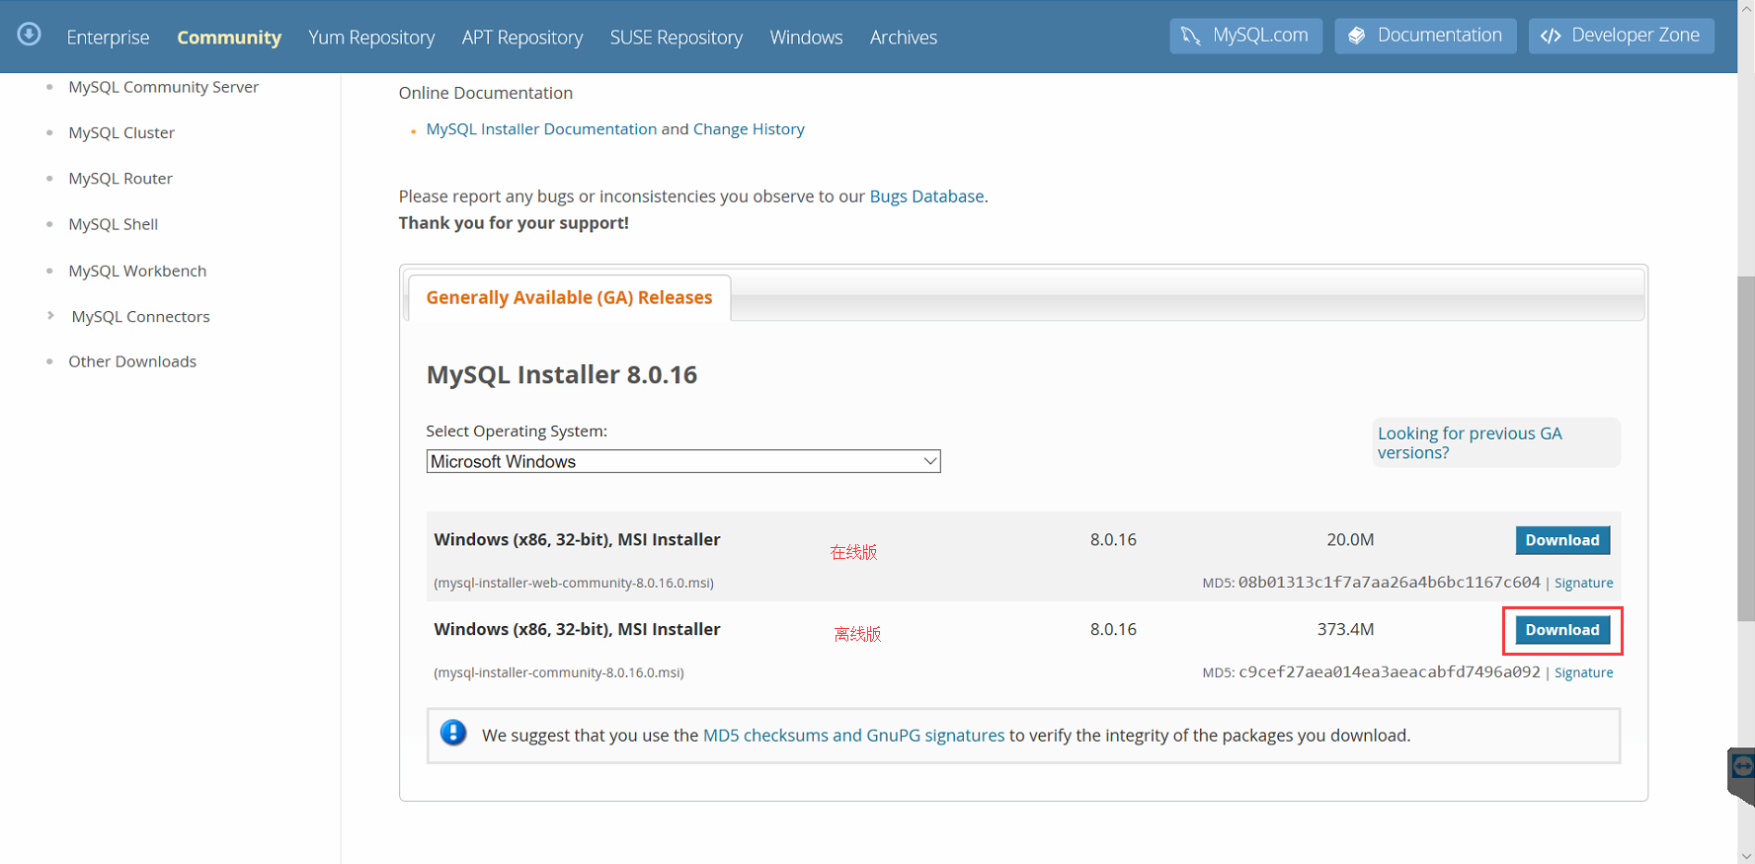The width and height of the screenshot is (1755, 864).
Task: Click Looking for previous GA versions link
Action: (x=1470, y=442)
